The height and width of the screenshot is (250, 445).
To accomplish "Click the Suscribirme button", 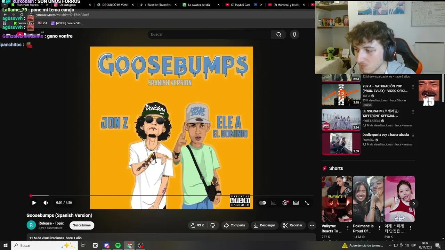I will [x=82, y=225].
